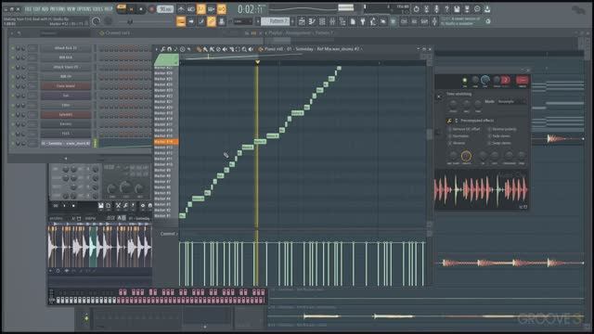The image size is (594, 334).
Task: Enable the Reverse polarity option
Action: 489,129
